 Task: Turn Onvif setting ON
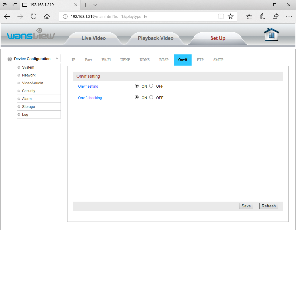137,86
